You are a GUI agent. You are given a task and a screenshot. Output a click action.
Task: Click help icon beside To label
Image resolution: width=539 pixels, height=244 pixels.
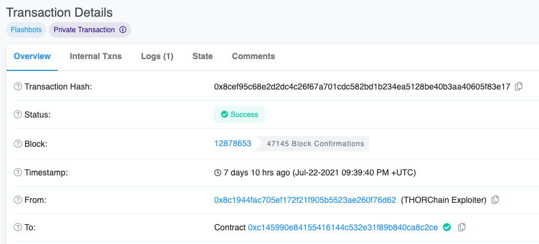(17, 228)
